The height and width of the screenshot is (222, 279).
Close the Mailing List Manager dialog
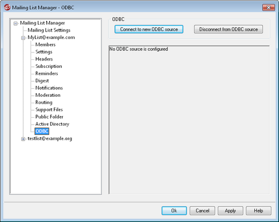coord(268,7)
